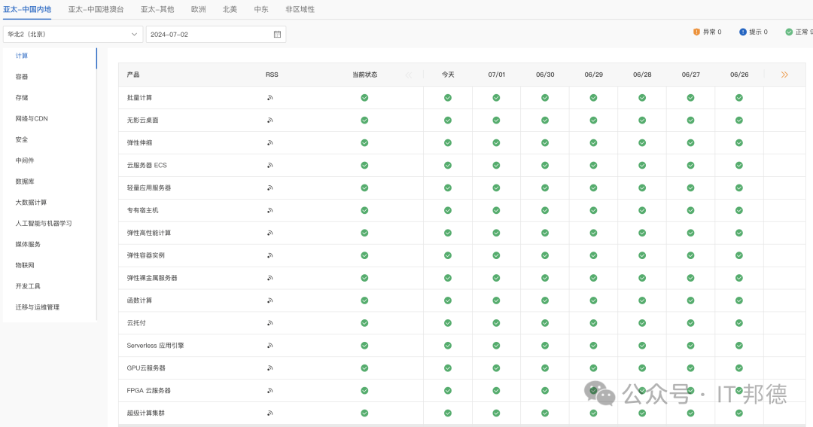Screen dimensions: 813x427
Task: Click the 产品 column header
Action: pos(133,75)
